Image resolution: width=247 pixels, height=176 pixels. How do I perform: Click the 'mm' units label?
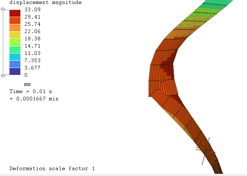[x=27, y=84]
